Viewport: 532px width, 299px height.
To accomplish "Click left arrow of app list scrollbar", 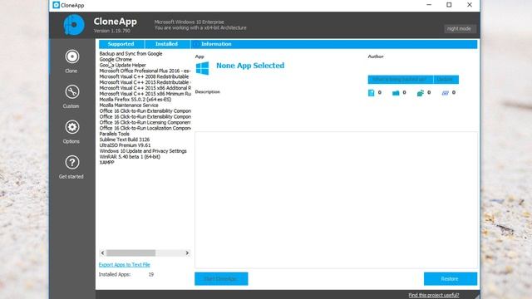I will [102, 252].
